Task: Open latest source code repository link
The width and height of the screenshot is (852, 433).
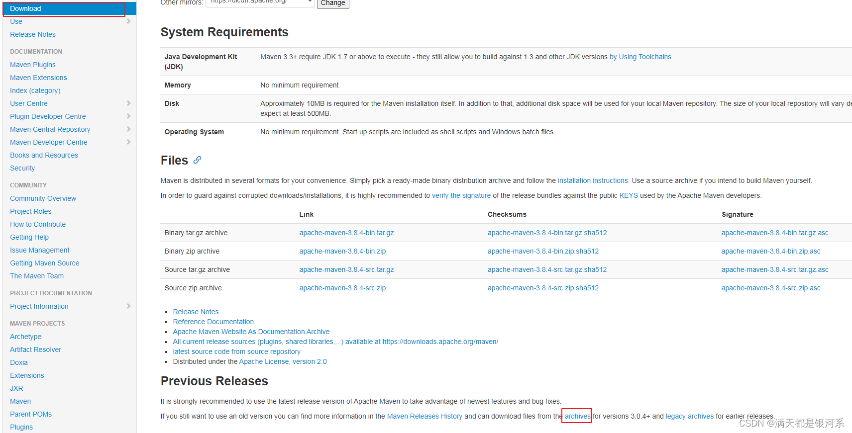Action: (x=237, y=351)
